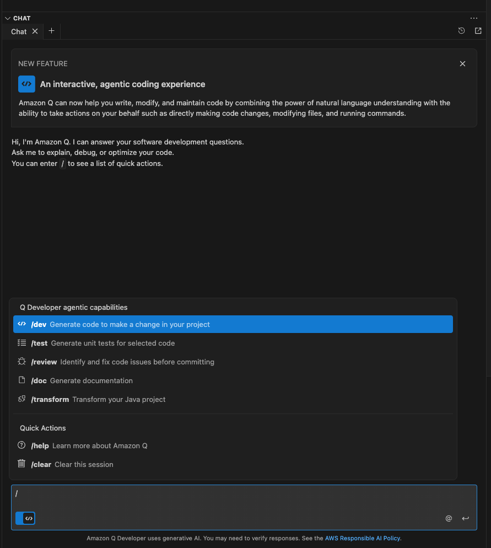Screen dimensions: 491x548
Task: Collapse the CHAT panel section
Action: pyautogui.click(x=8, y=18)
